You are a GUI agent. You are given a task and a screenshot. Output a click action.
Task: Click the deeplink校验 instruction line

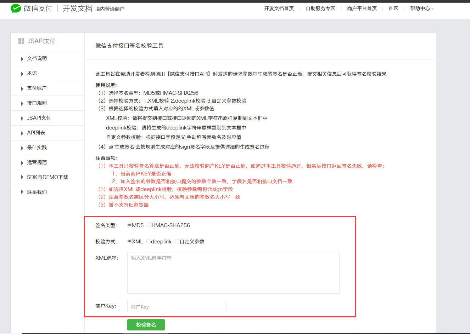[x=176, y=128]
